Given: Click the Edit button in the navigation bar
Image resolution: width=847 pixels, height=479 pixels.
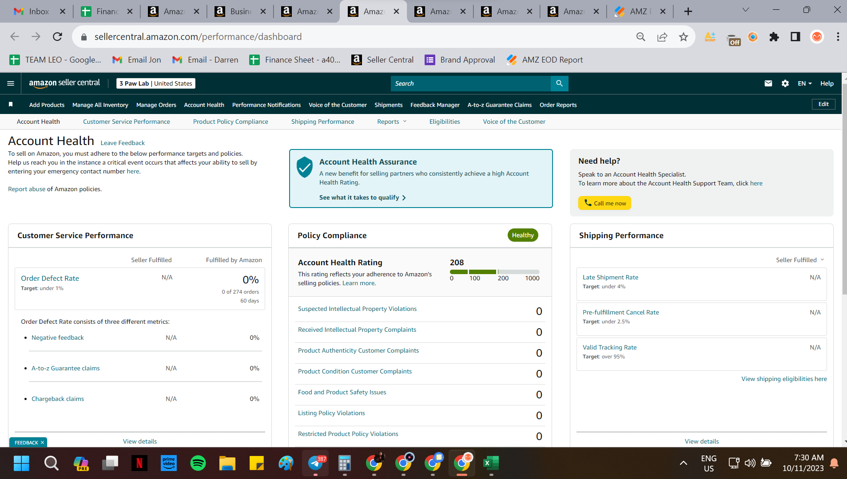Looking at the screenshot, I should pos(823,104).
